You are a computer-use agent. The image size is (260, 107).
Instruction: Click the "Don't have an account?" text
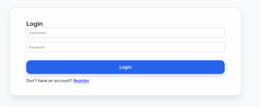click(x=49, y=81)
